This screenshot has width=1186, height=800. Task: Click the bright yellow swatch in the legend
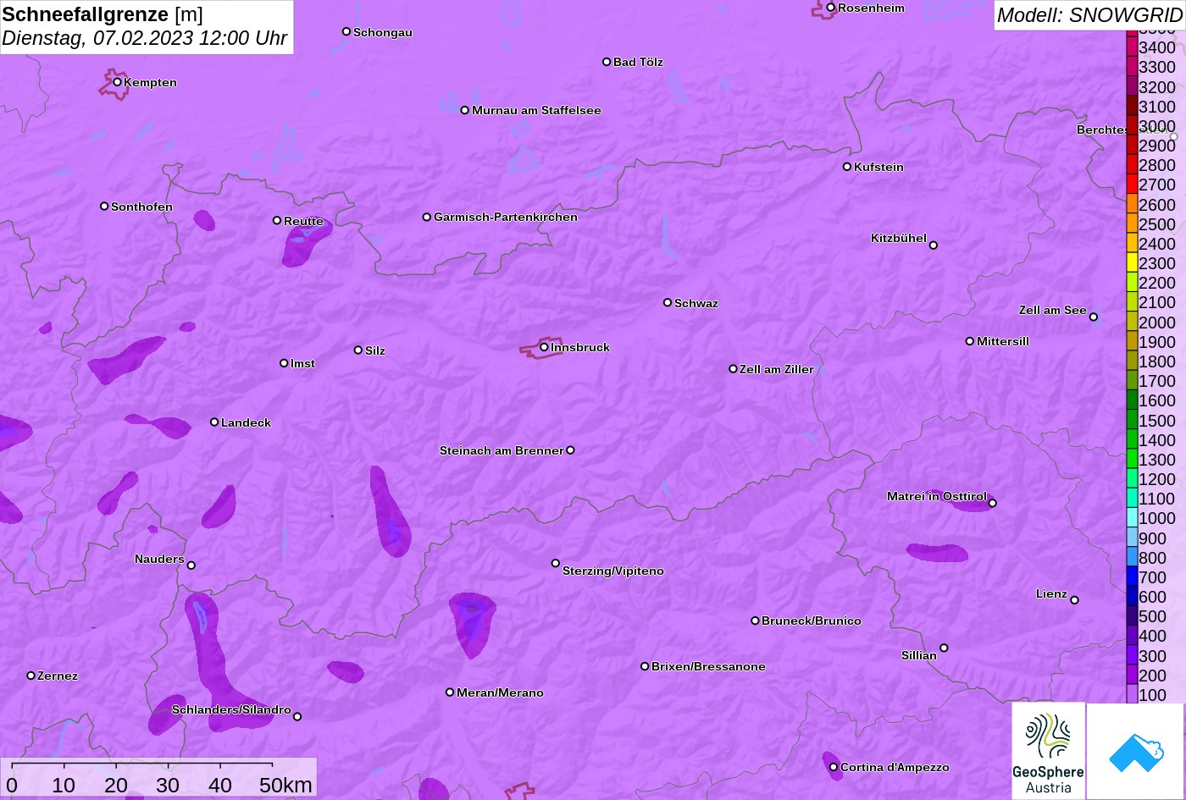coord(1132,263)
